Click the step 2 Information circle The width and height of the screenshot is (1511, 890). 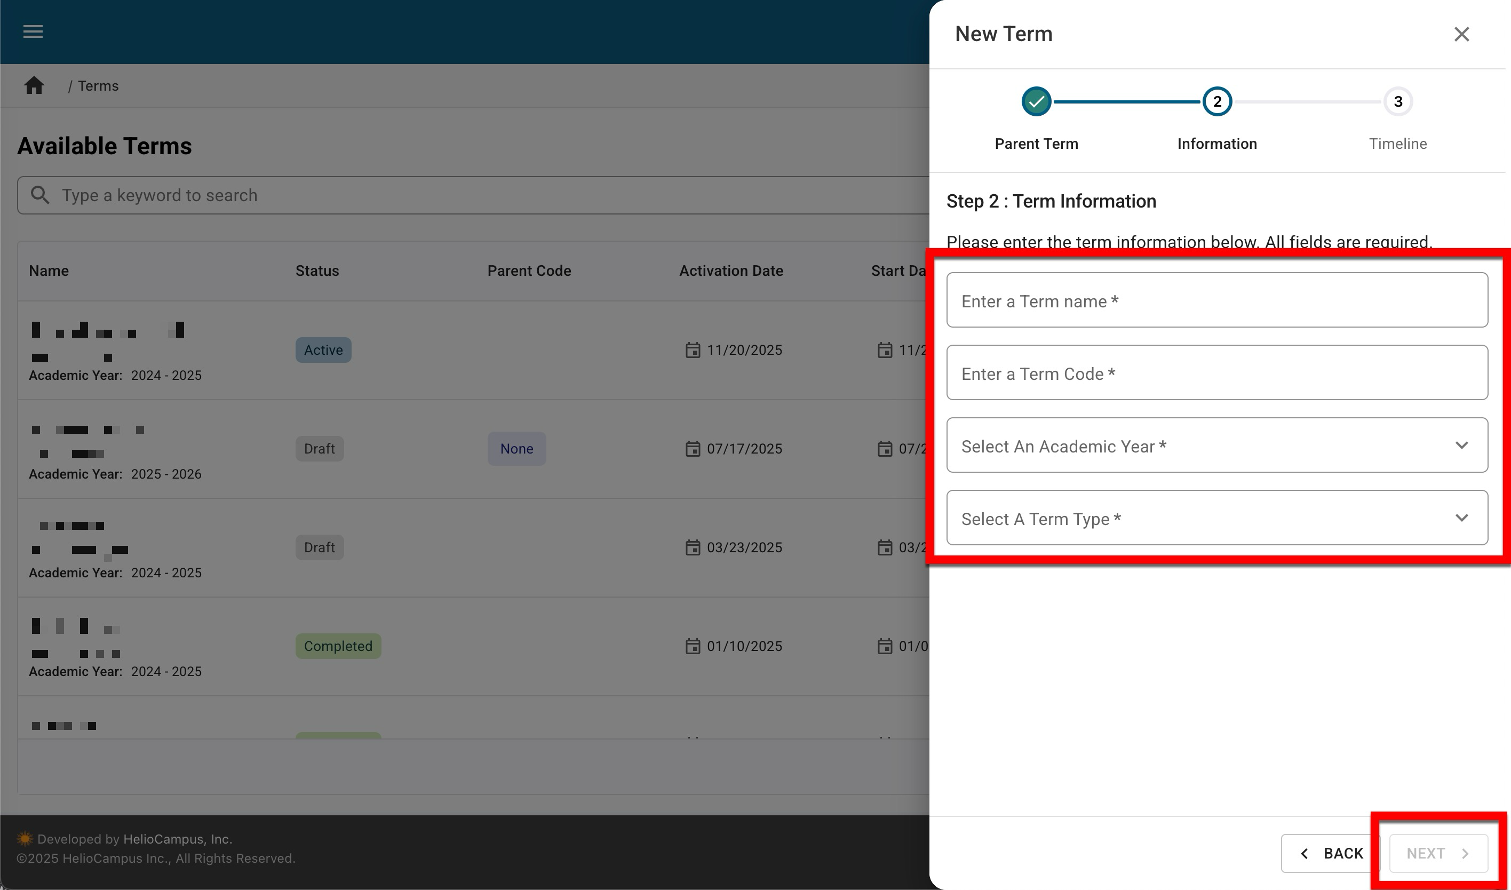[1216, 101]
